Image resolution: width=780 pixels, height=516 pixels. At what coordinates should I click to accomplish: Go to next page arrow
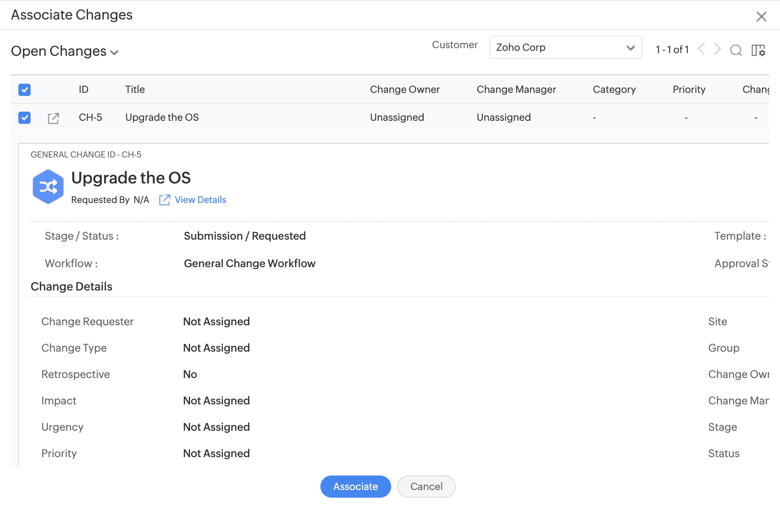718,49
